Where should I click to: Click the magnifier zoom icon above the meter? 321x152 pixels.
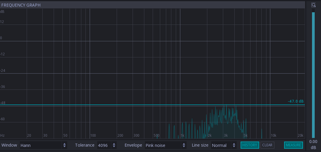point(313,5)
